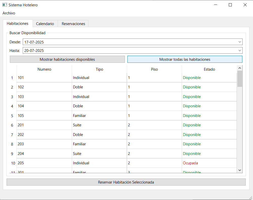253x200 pixels.
Task: Select room number 101 cell
Action: coord(44,78)
